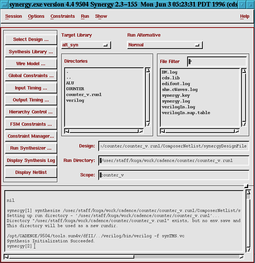Screen dimensions: 255x263
Task: Click the Run Directory field
Action: click(x=173, y=160)
